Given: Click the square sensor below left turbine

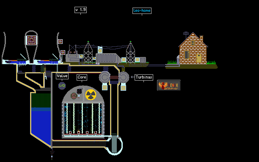Looking at the screenshot, I should [x=105, y=88].
